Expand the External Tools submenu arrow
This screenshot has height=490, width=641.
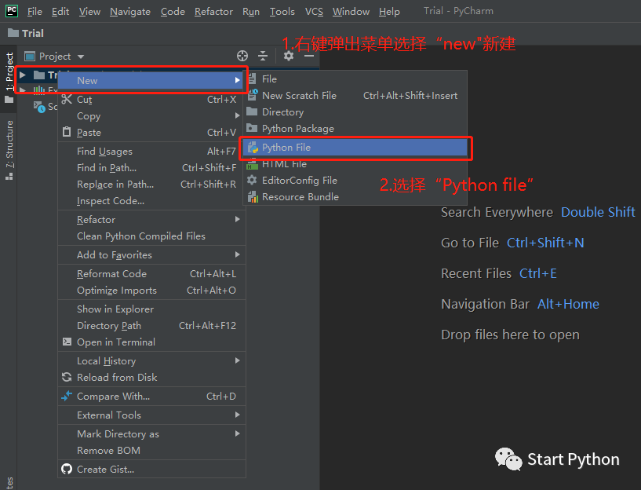(x=237, y=415)
